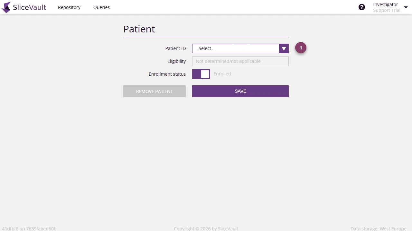Expand the Investigator account menu
The height and width of the screenshot is (231, 412).
(x=406, y=7)
